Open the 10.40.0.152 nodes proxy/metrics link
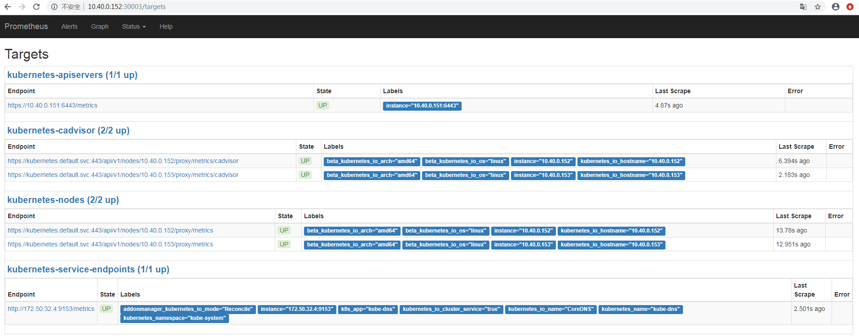This screenshot has height=336, width=859. 110,230
